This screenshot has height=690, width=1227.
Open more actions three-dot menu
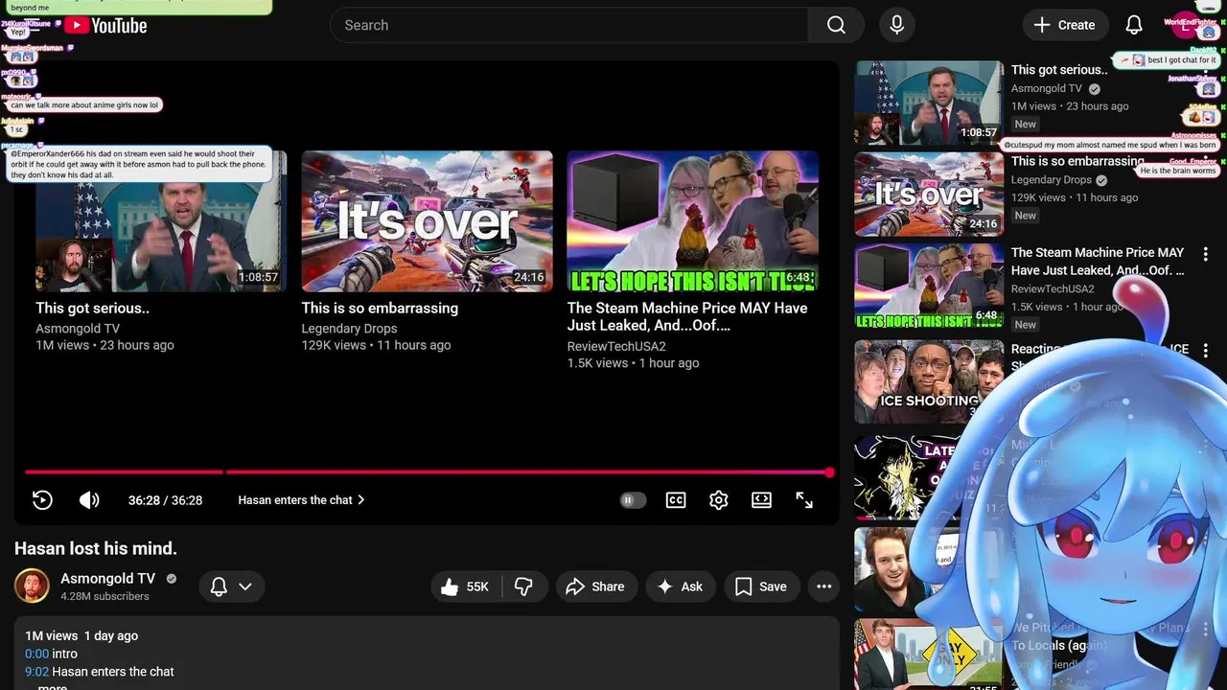tap(823, 586)
